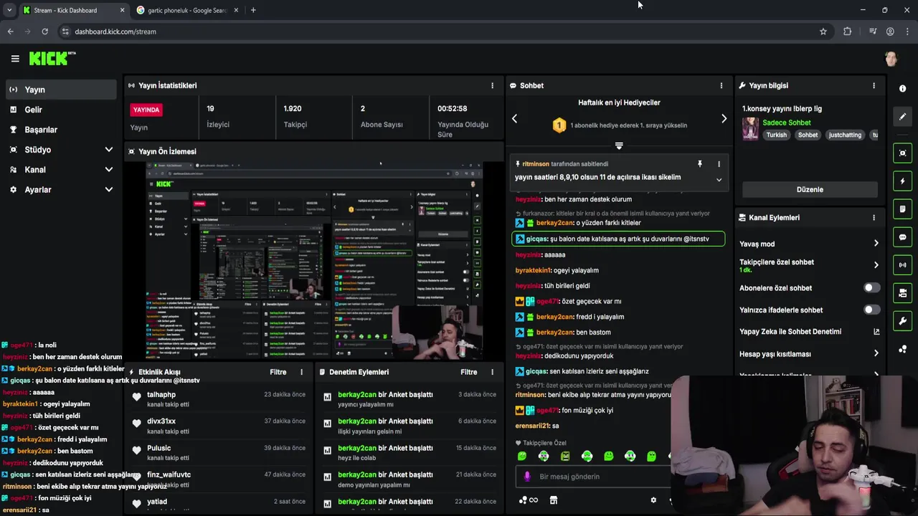Select Gelir in the left sidebar
The height and width of the screenshot is (516, 918).
(61, 110)
